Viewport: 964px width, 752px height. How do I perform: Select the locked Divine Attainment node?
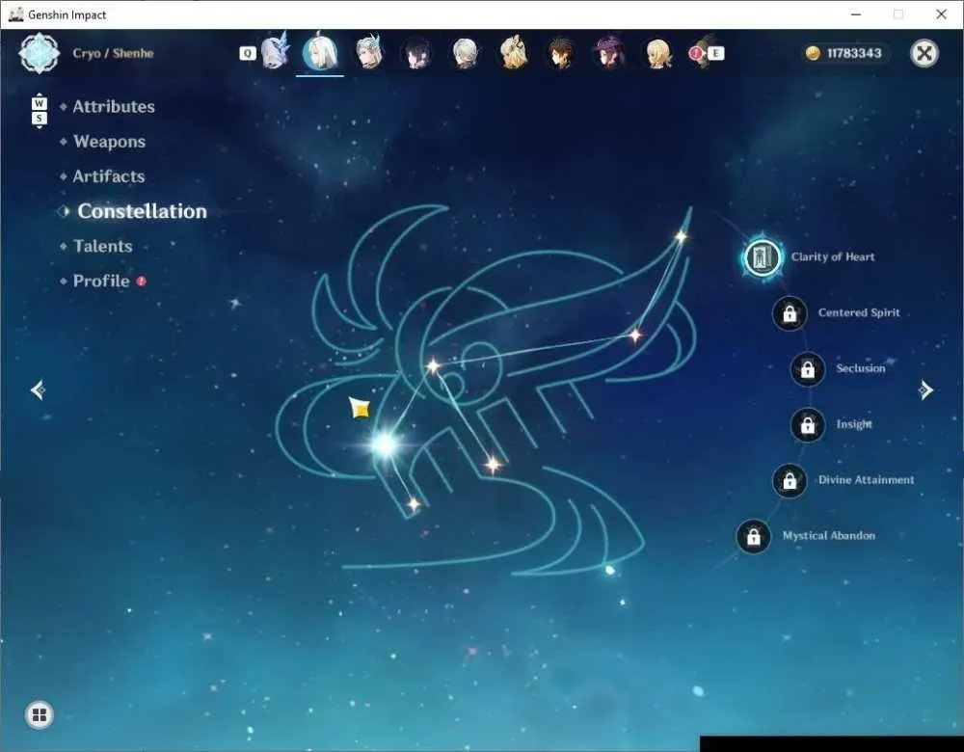coord(790,480)
